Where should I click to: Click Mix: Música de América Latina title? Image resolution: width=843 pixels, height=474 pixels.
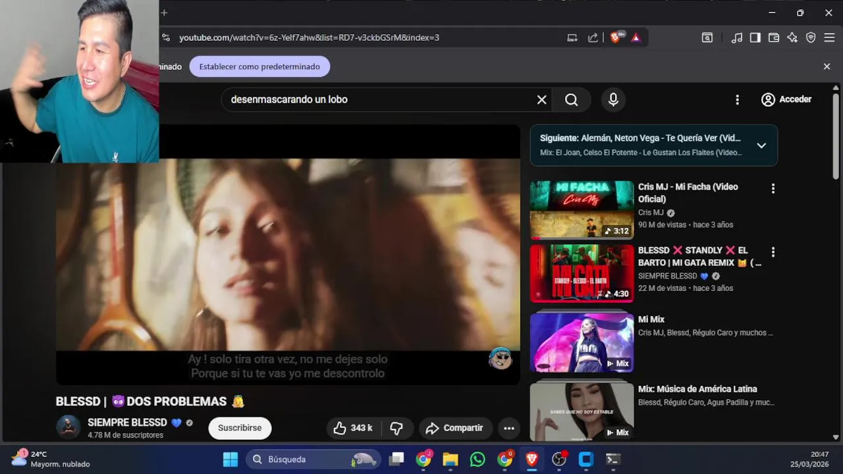coord(697,389)
